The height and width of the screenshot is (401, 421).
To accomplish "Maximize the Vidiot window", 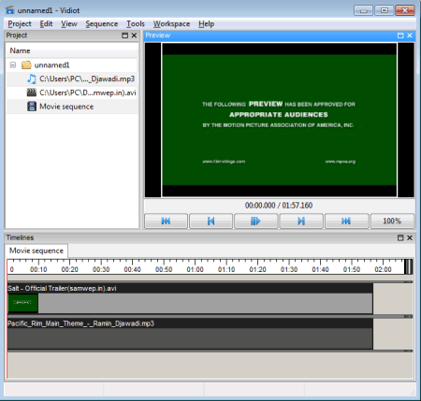I will pyautogui.click(x=385, y=10).
